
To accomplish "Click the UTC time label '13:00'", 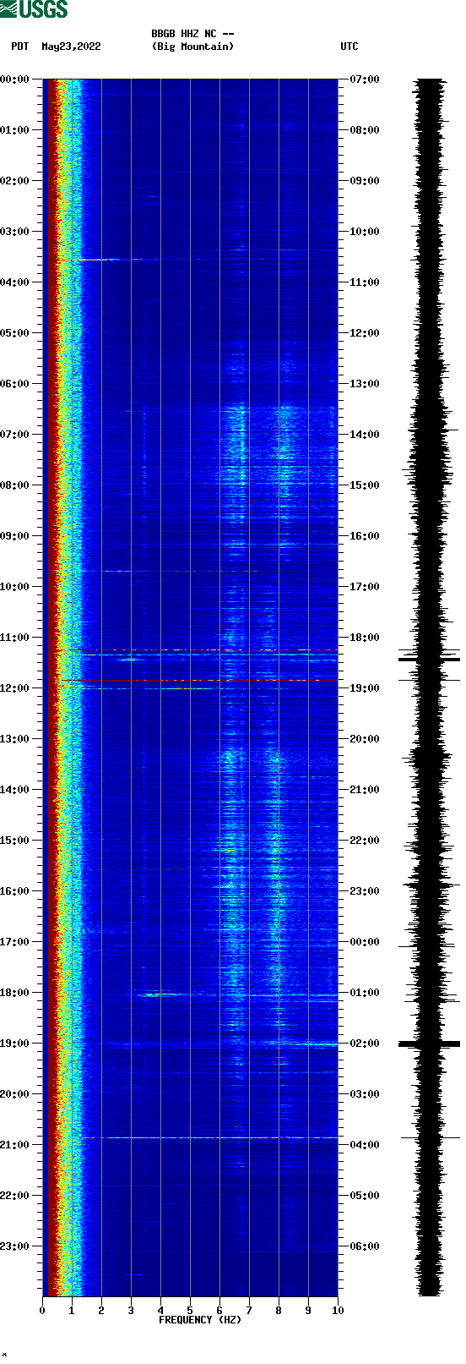I will (365, 384).
